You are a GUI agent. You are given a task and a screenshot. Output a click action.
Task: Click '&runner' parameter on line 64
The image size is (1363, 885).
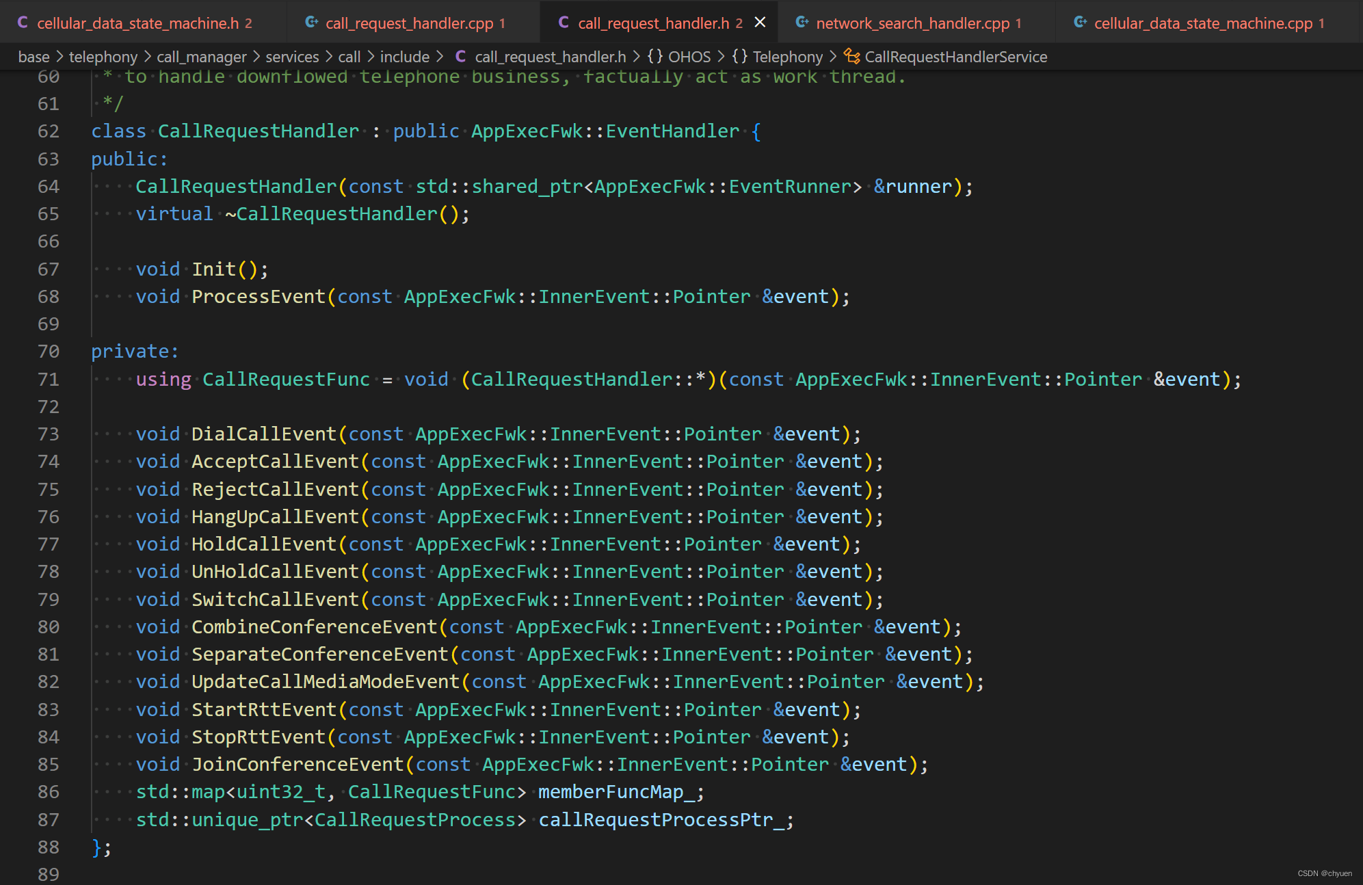tap(913, 187)
